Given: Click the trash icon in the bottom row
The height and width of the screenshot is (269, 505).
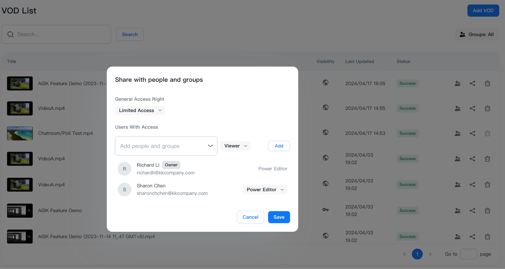Looking at the screenshot, I should (x=487, y=237).
